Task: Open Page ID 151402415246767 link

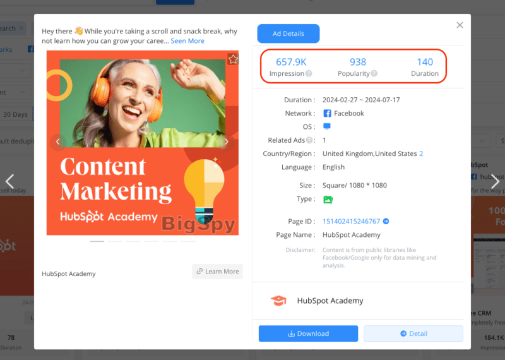Action: [x=351, y=222]
